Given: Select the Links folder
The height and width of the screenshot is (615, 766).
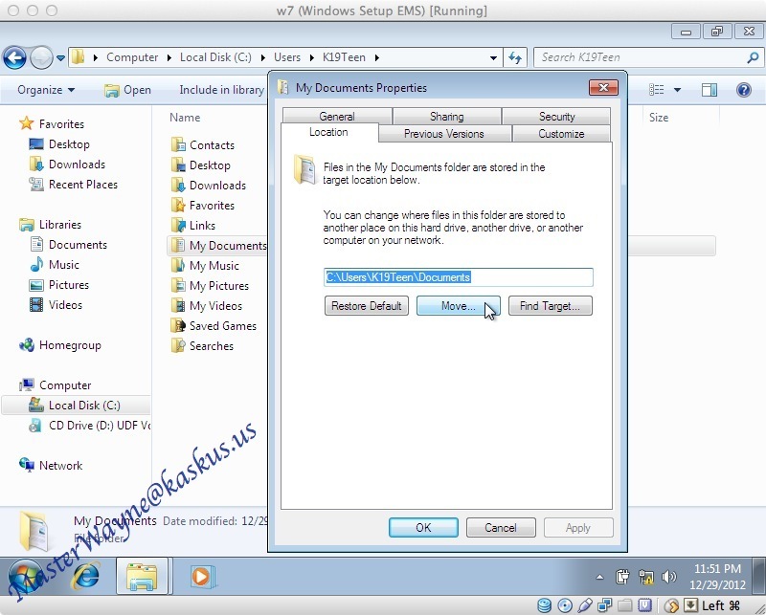Looking at the screenshot, I should [x=193, y=225].
